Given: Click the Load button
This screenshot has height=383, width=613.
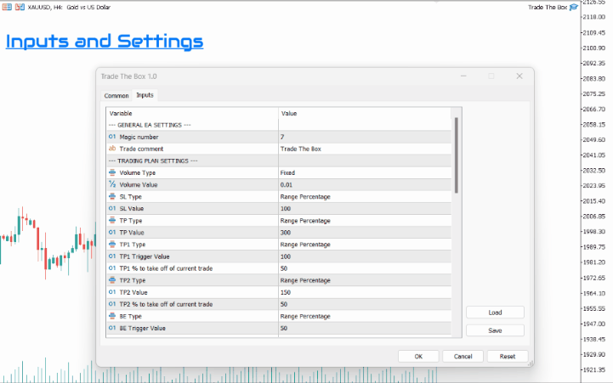Looking at the screenshot, I should pyautogui.click(x=495, y=313).
